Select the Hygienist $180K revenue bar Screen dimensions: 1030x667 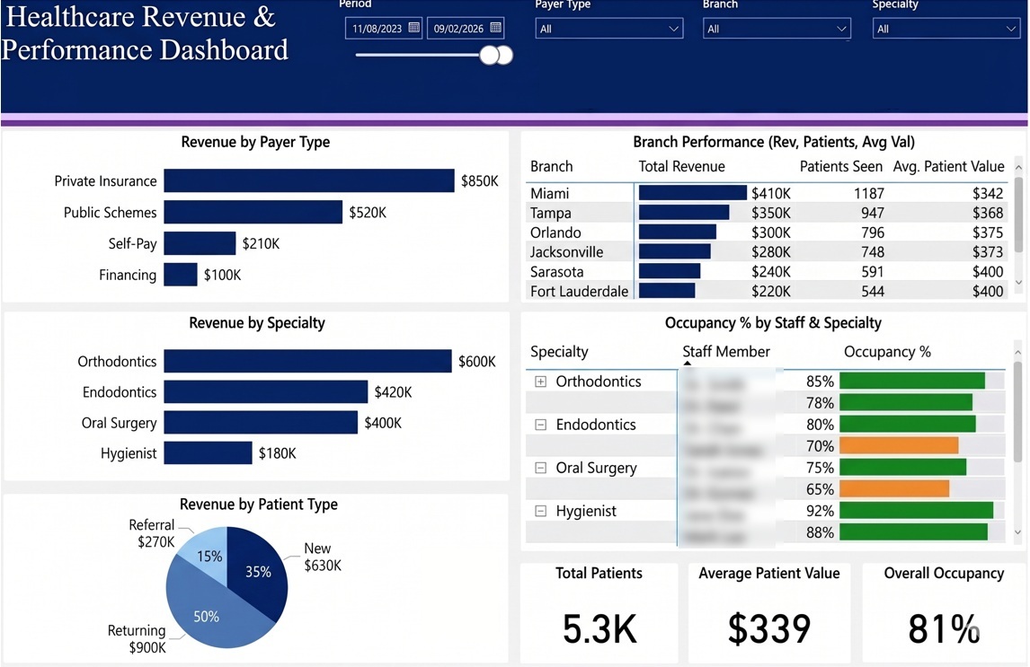click(x=208, y=453)
